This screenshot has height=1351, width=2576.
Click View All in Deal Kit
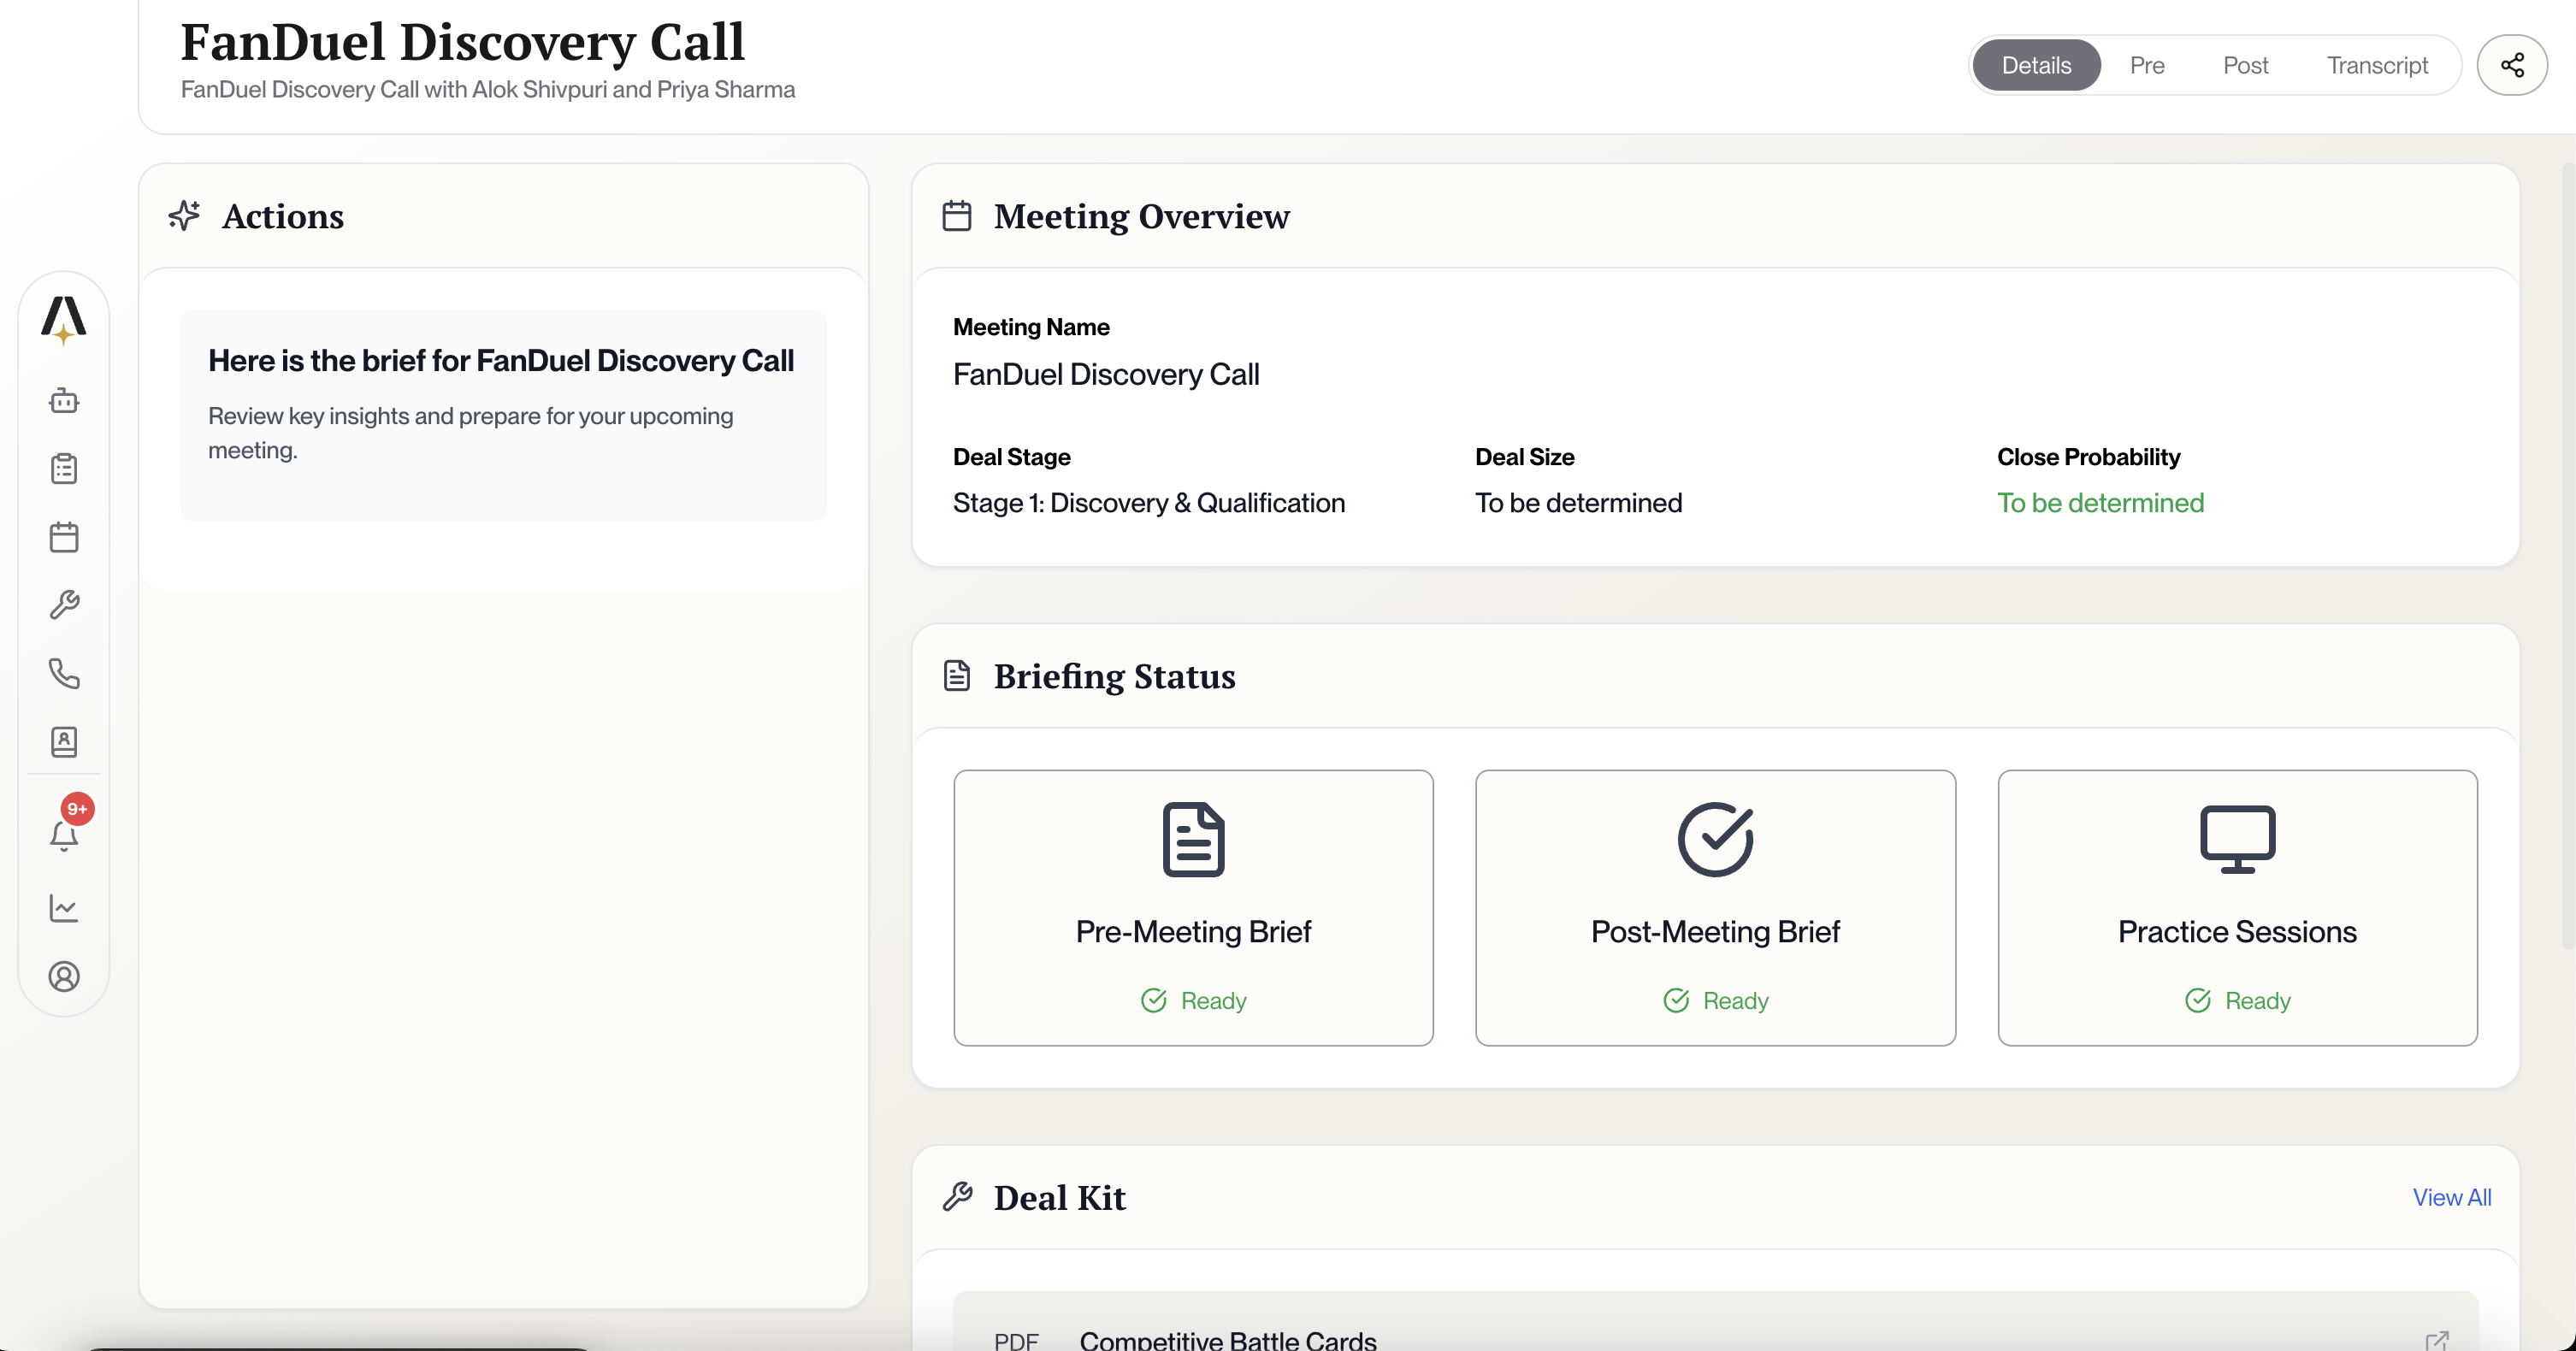(x=2450, y=1197)
